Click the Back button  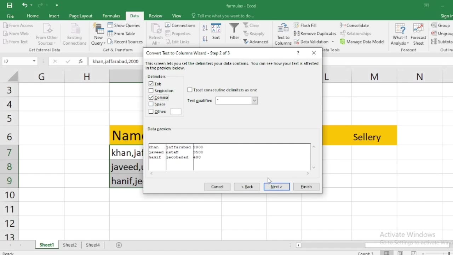tap(247, 187)
